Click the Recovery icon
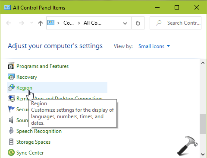This screenshot has width=207, height=158. (11, 77)
